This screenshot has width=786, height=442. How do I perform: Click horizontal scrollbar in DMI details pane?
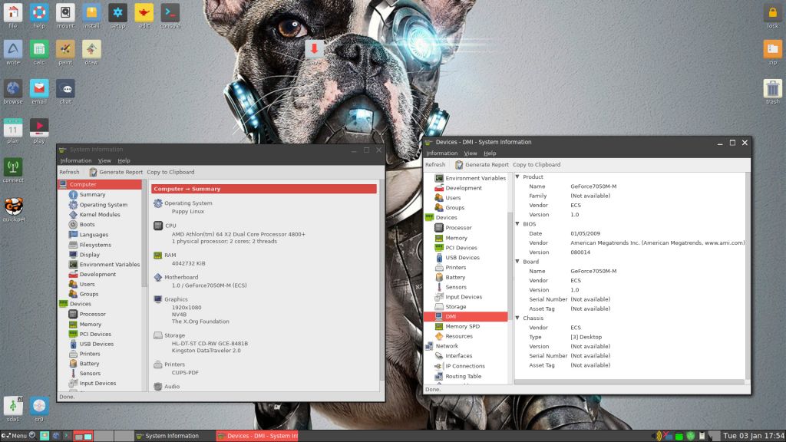[629, 382]
